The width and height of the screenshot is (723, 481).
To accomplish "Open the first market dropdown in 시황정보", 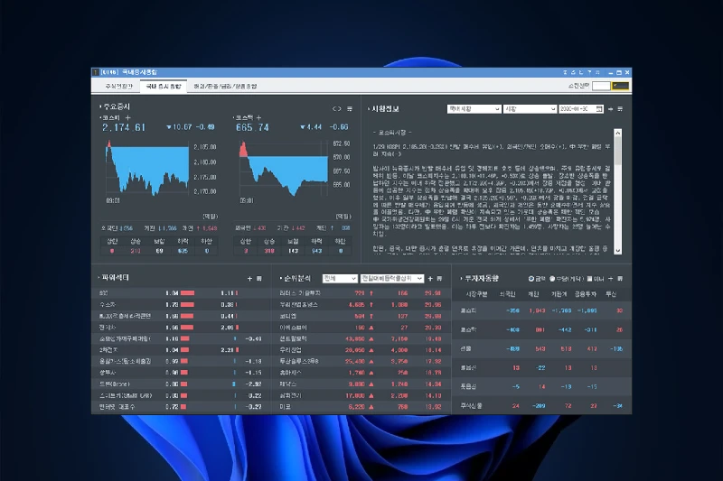I will click(x=474, y=108).
